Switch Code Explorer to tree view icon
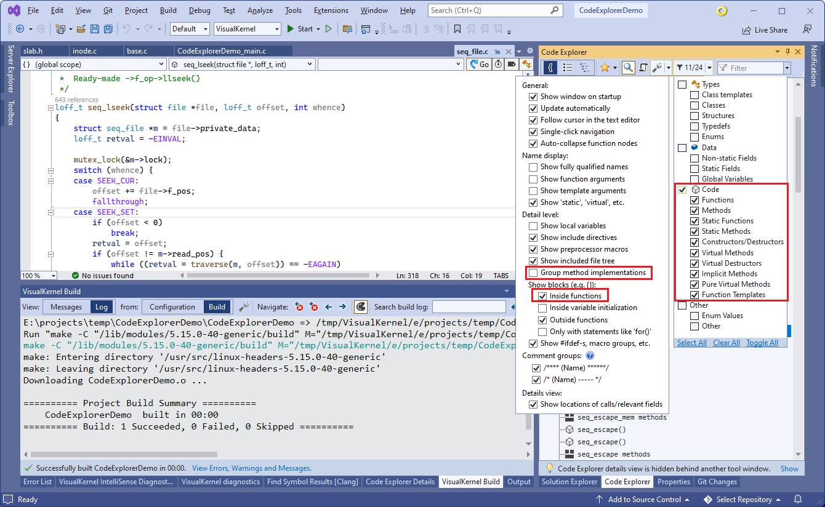Screen dimensions: 825x507 point(584,68)
